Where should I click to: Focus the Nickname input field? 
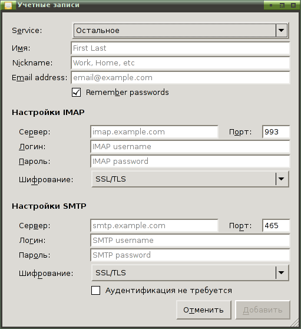180,62
